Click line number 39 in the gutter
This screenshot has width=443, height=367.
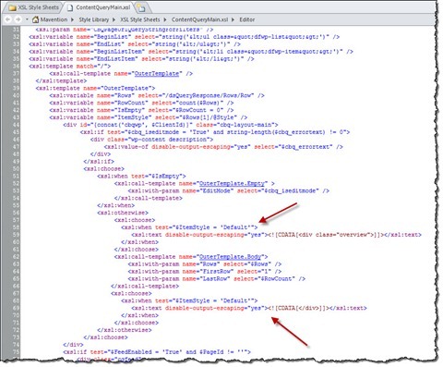[16, 88]
